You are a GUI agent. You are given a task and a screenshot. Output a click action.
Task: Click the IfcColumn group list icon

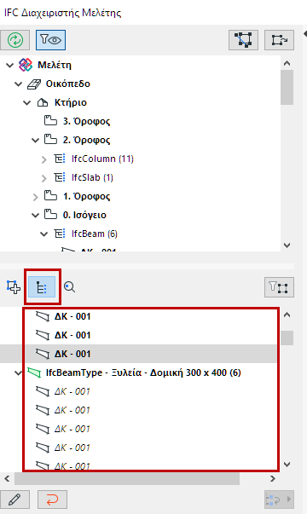pos(60,159)
